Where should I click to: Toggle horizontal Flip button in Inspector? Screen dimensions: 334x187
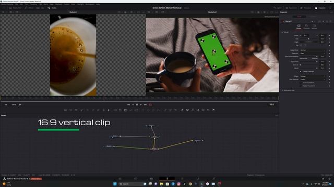[x=301, y=45]
